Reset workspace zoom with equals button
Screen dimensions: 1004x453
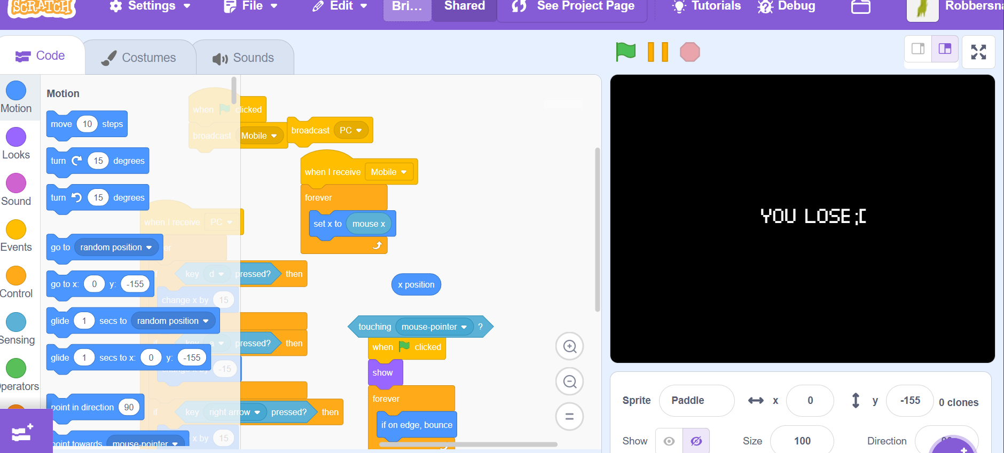(570, 416)
